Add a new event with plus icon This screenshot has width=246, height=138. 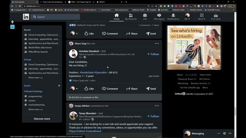[x=59, y=85]
